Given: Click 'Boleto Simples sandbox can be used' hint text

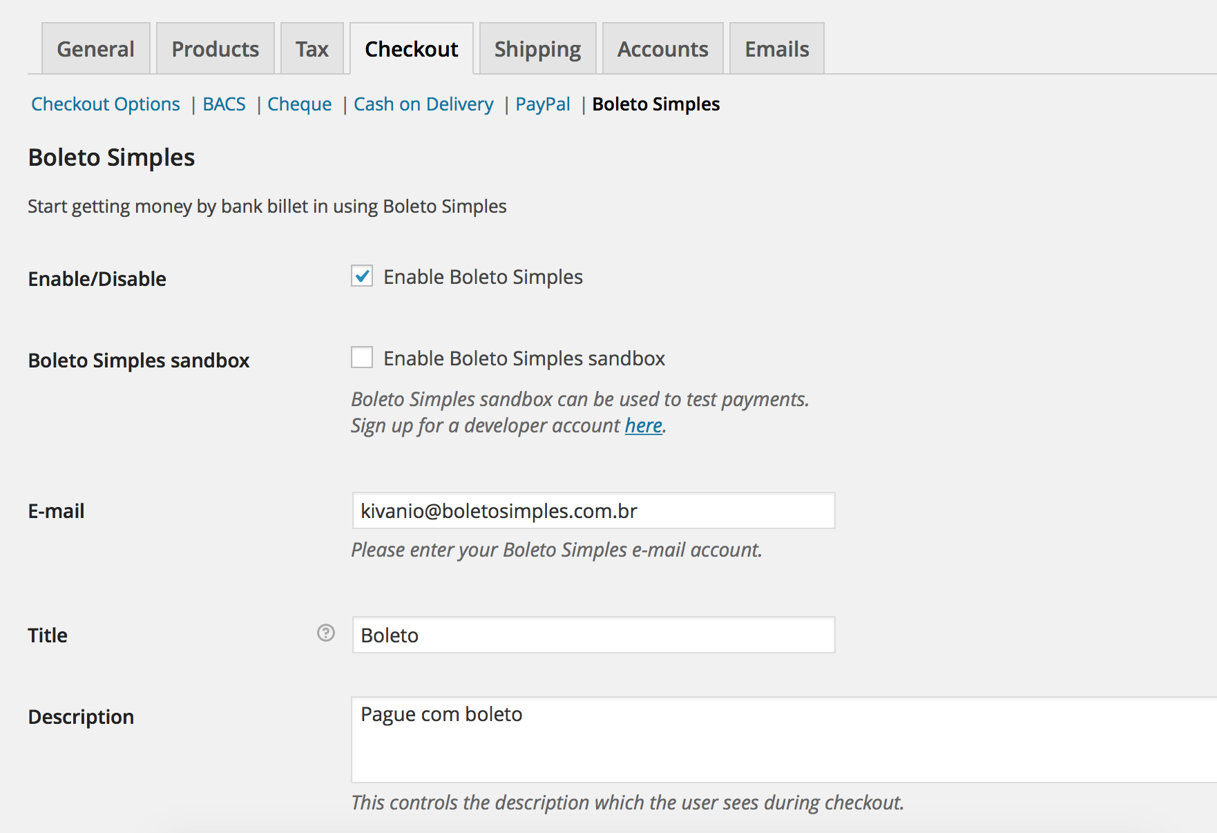Looking at the screenshot, I should 580,399.
